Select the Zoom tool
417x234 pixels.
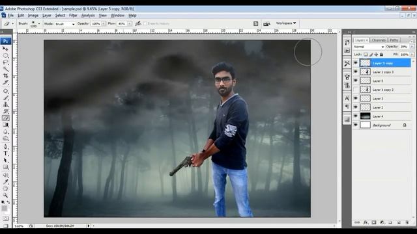tap(5, 195)
